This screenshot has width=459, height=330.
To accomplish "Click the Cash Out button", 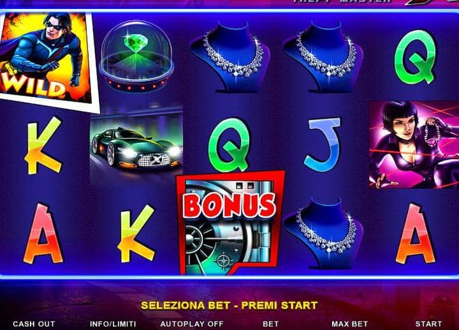I will 34,324.
